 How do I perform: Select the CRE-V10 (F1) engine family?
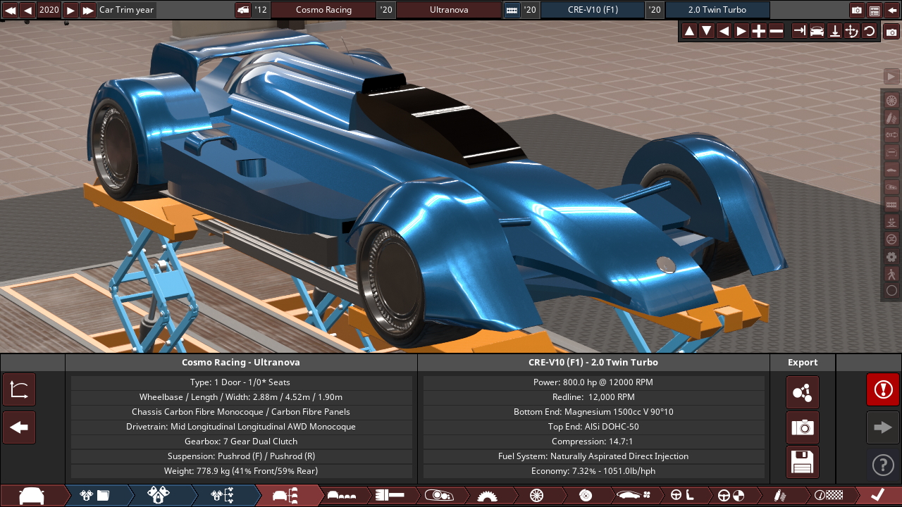tap(593, 10)
